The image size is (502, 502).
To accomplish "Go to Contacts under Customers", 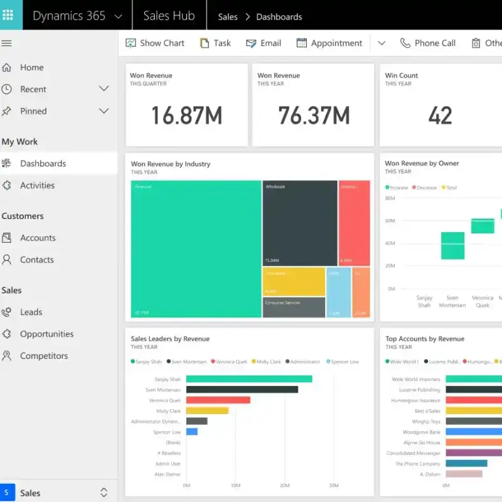I will [x=58, y=260].
